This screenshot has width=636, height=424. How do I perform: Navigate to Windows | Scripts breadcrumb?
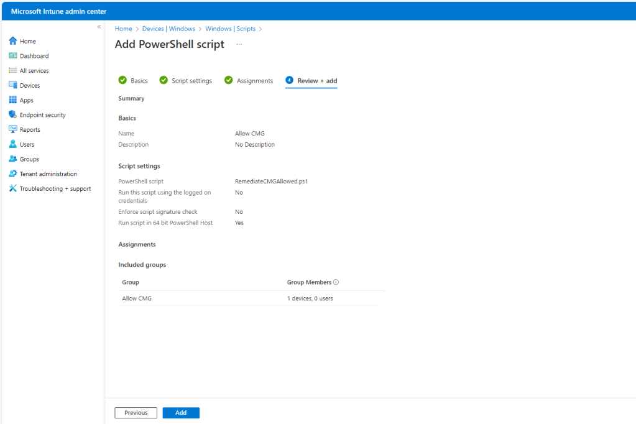[x=230, y=29]
